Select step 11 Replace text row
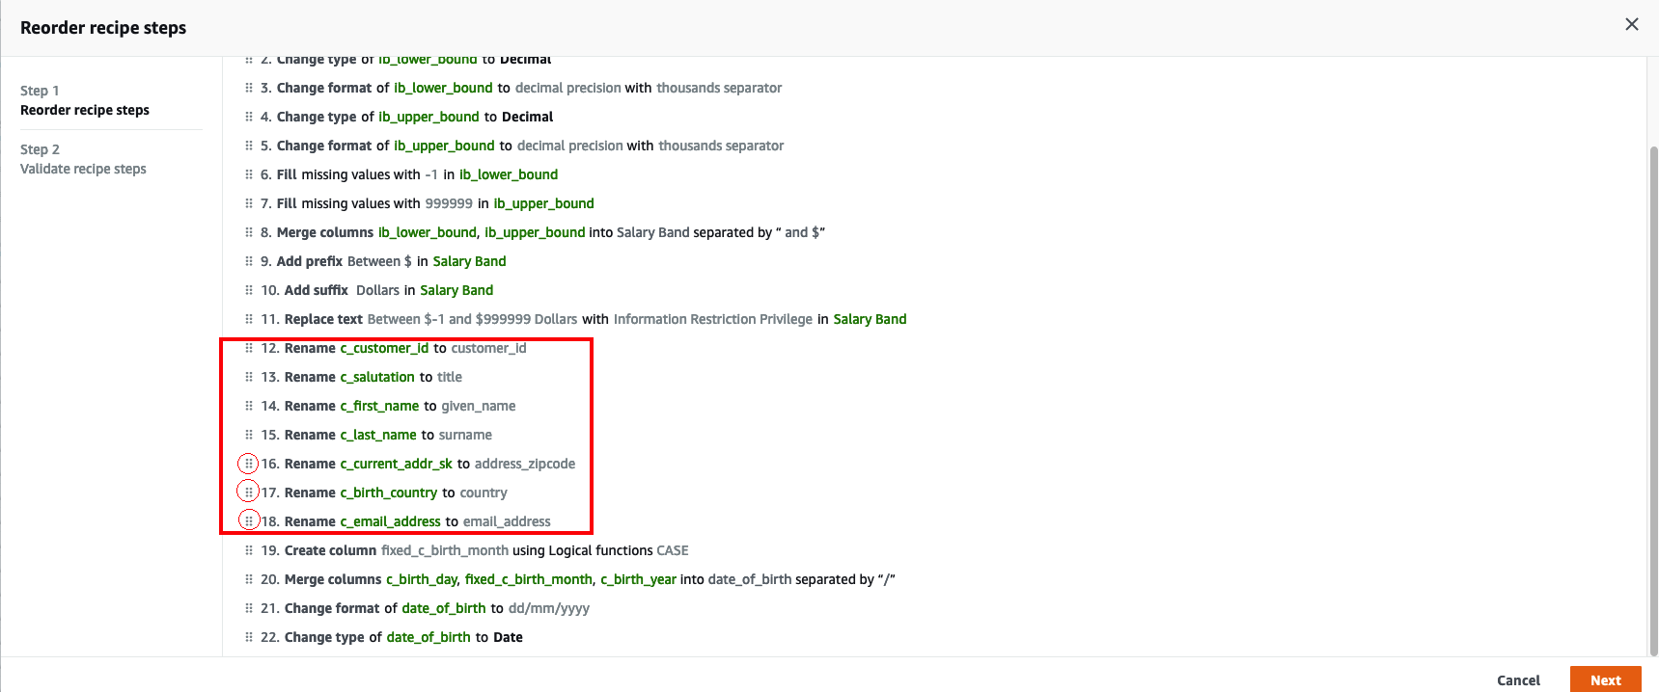The image size is (1659, 692). tap(575, 319)
